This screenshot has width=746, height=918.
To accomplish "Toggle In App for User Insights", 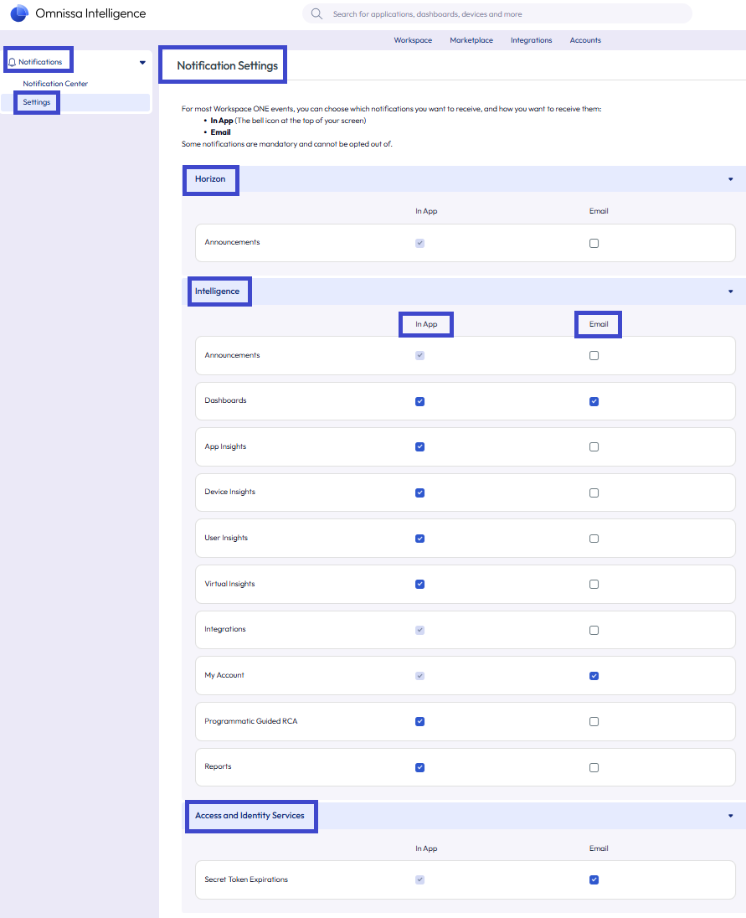I will [419, 539].
